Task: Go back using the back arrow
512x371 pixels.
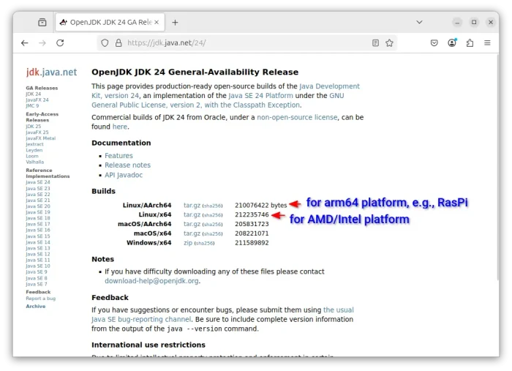Action: 25,42
